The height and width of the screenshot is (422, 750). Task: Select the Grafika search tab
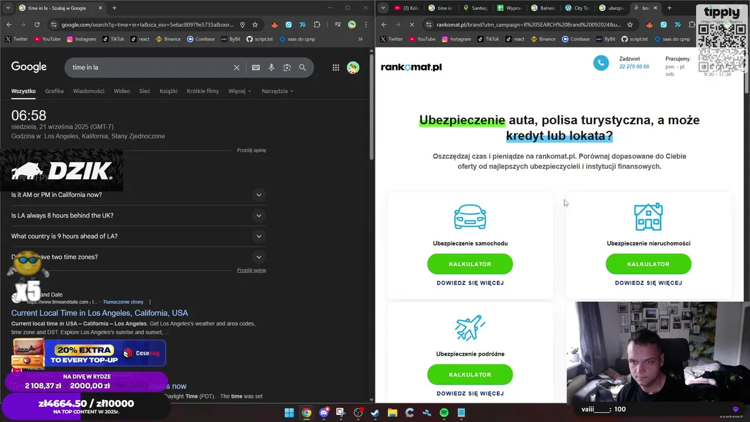tap(54, 91)
